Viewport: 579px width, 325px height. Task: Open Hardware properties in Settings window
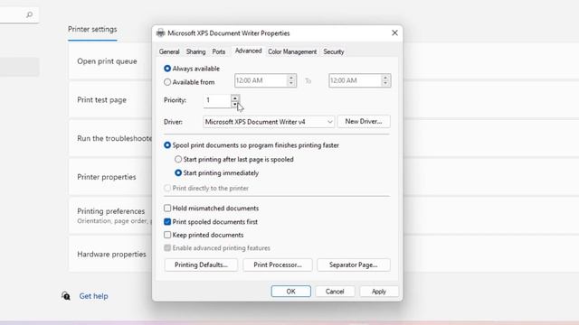point(111,255)
